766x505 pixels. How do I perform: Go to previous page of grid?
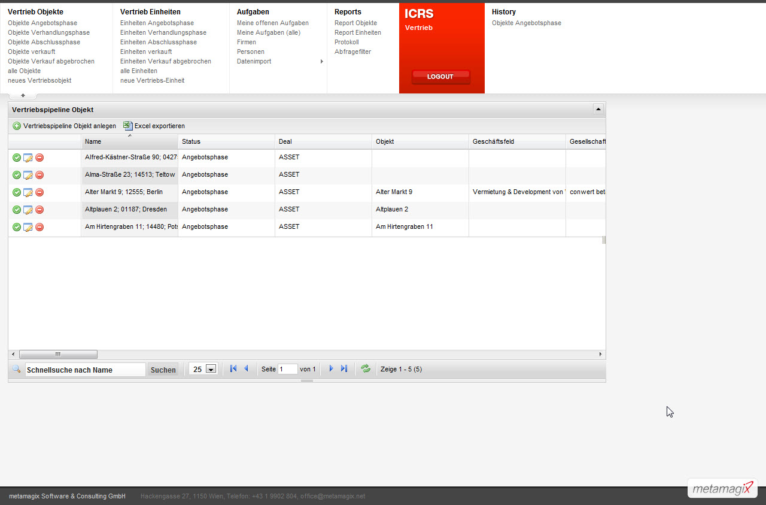pos(246,369)
